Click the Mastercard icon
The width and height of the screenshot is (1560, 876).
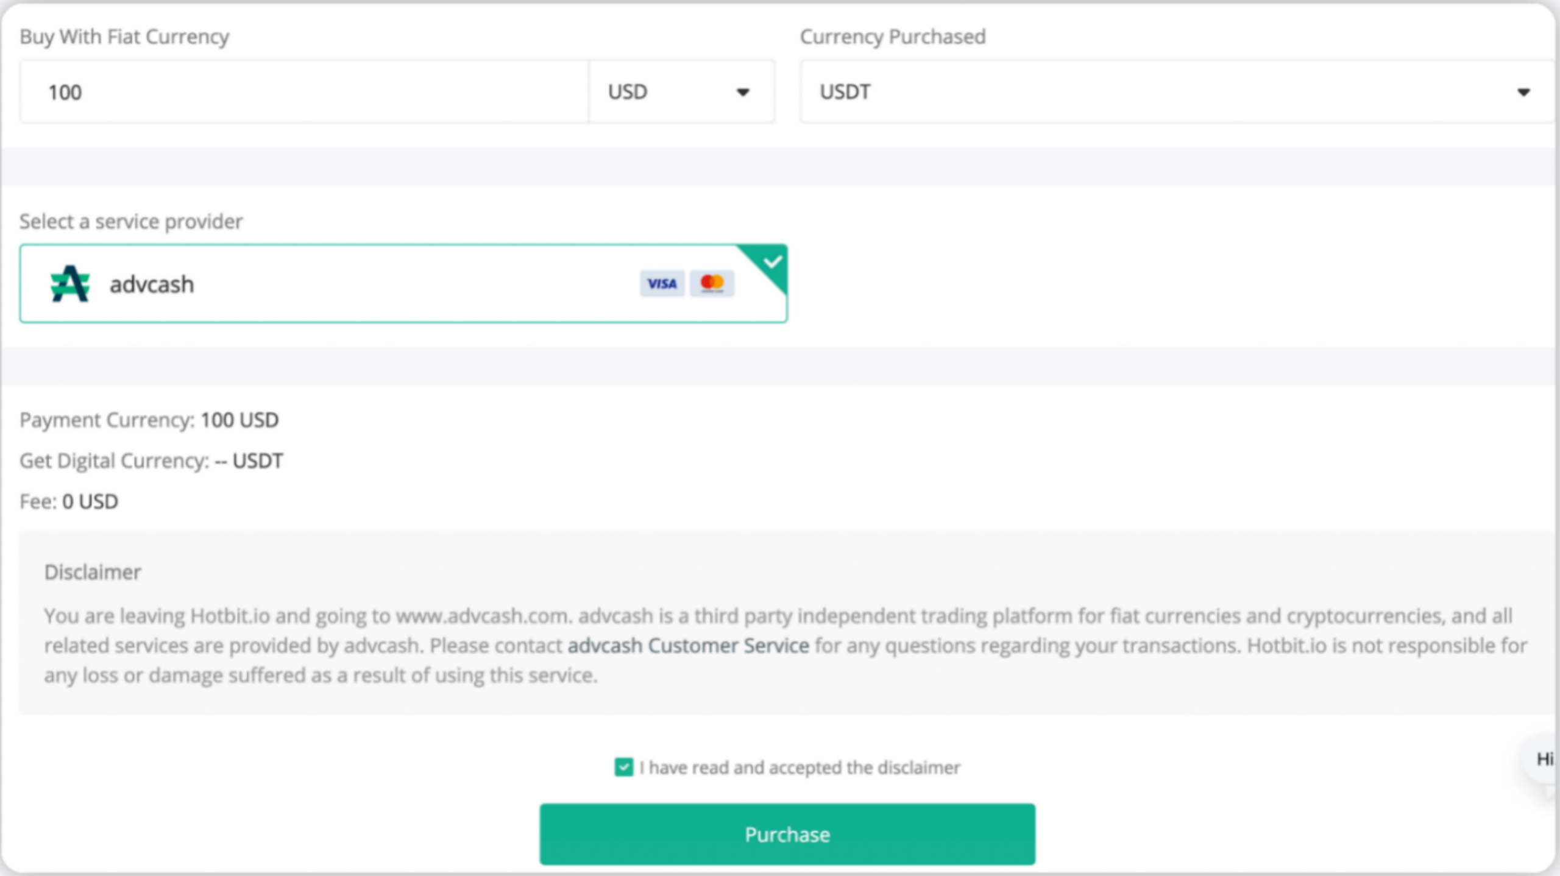712,283
